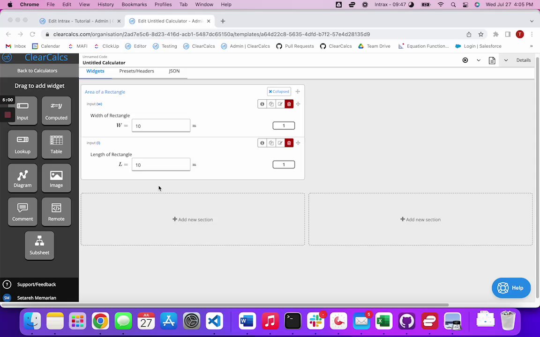Click the page share icon in address bar
The image size is (540, 337).
coord(469,34)
